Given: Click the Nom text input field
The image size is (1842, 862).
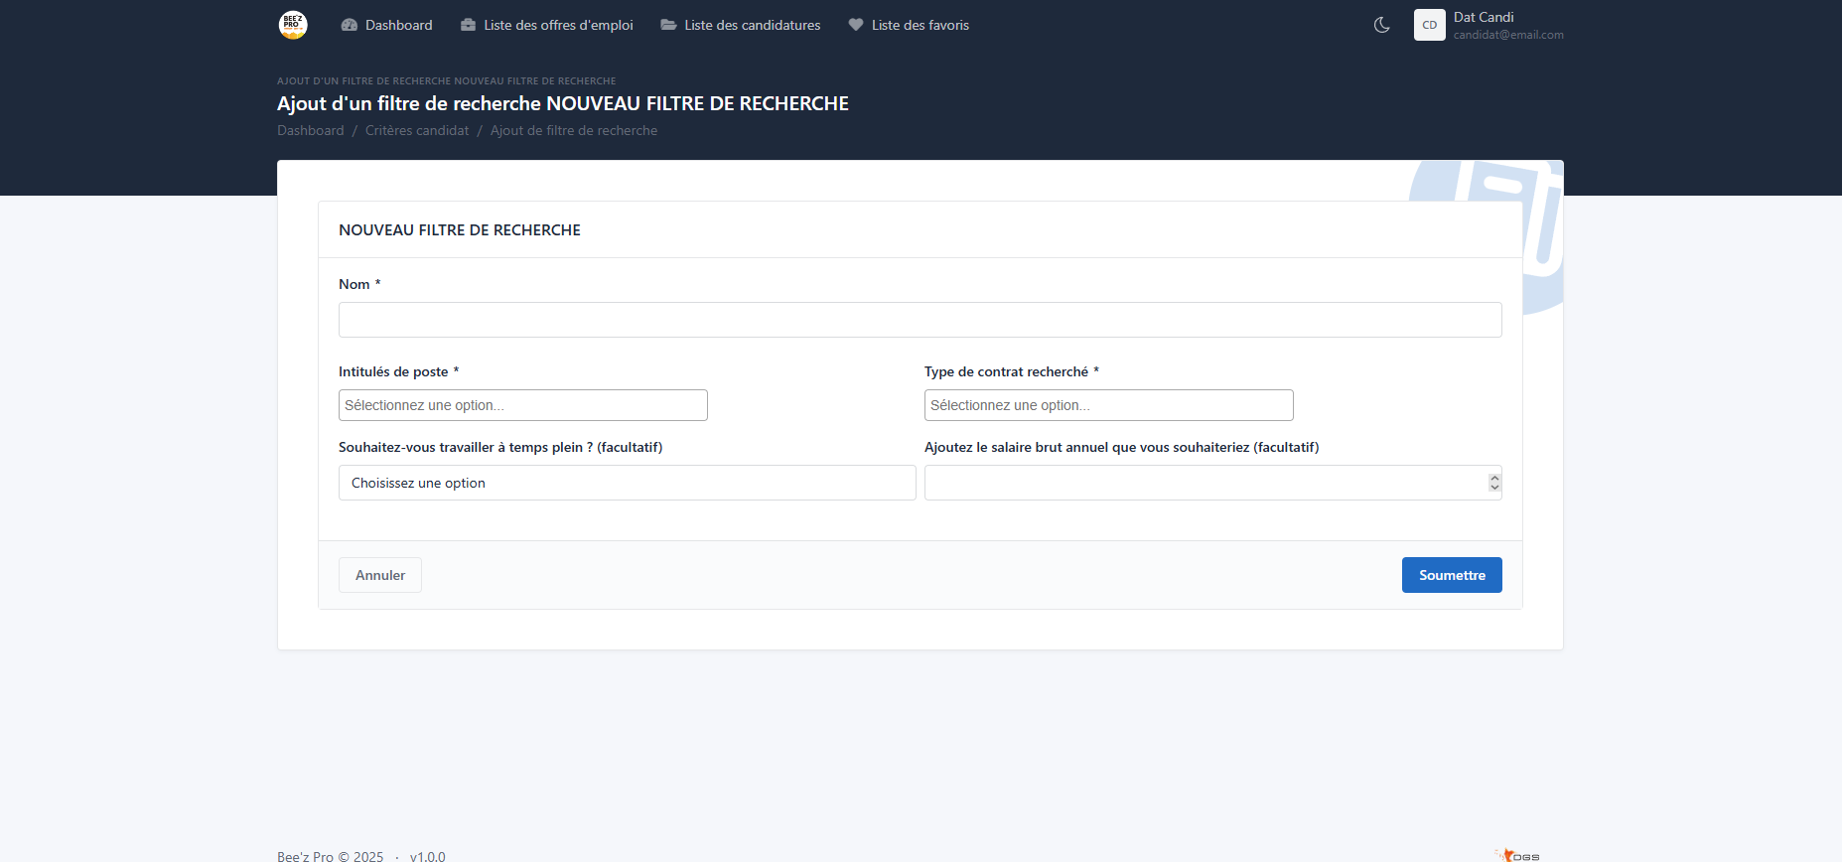Looking at the screenshot, I should tap(920, 320).
